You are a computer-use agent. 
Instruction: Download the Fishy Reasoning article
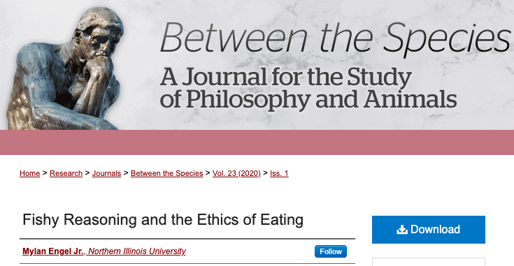(x=429, y=230)
